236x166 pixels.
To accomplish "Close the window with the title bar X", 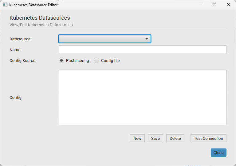I will pyautogui.click(x=229, y=5).
